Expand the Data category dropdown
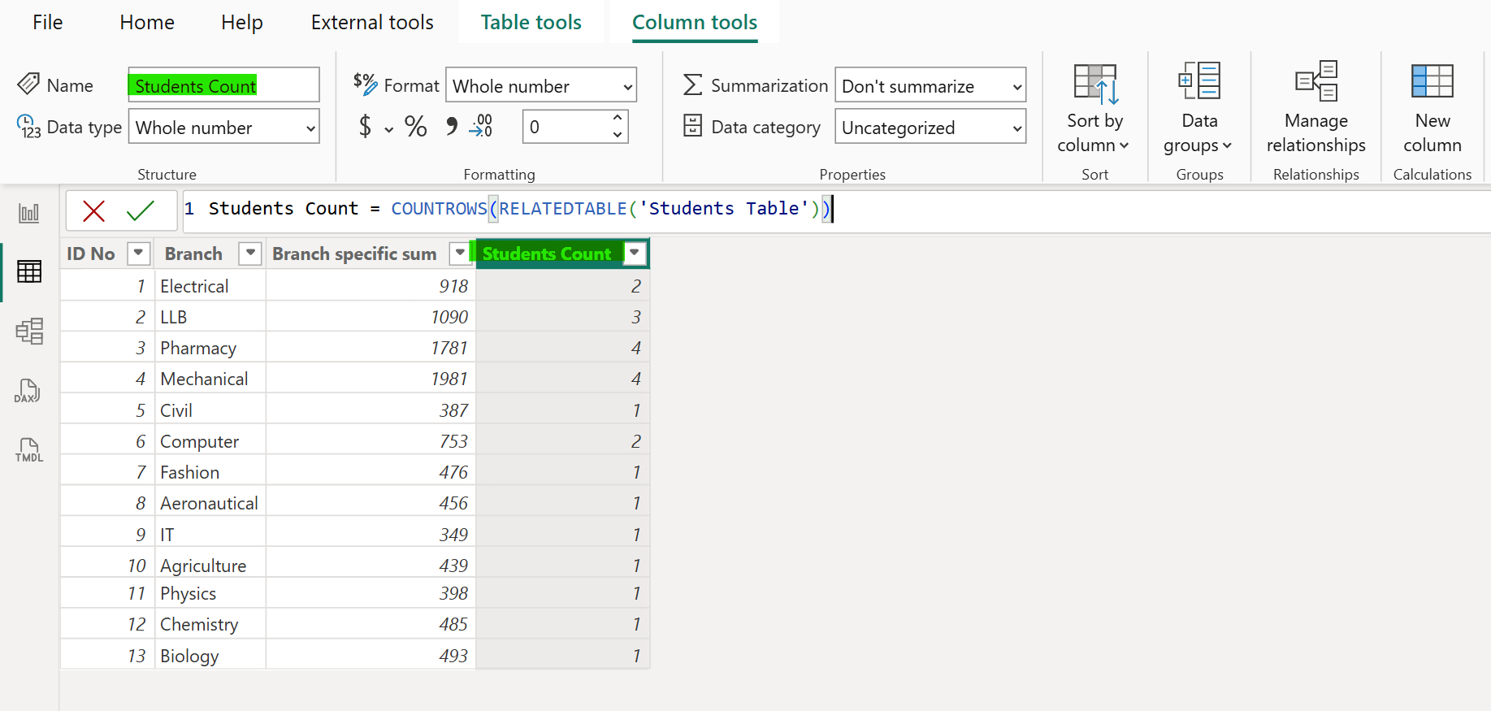The width and height of the screenshot is (1491, 711). click(x=930, y=128)
